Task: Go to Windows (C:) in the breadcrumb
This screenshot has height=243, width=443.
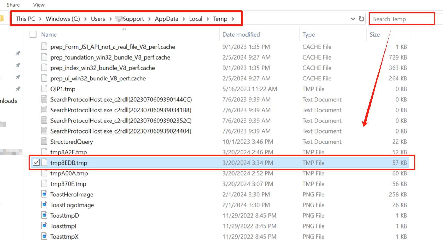Action: pos(63,19)
